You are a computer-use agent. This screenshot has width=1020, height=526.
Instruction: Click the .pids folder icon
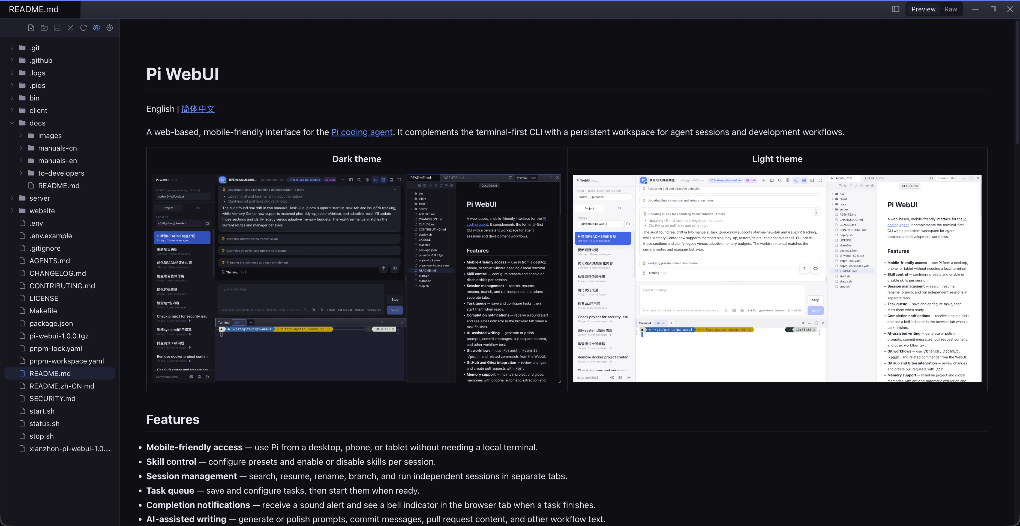pos(23,85)
